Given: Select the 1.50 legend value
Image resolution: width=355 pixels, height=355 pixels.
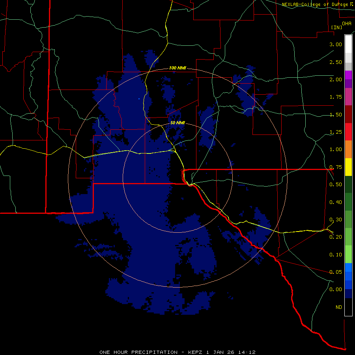Looking at the screenshot, I should 336,114.
